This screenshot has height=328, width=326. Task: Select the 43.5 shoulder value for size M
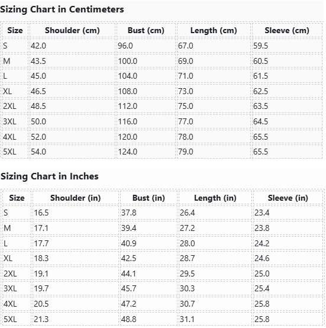tap(72, 61)
